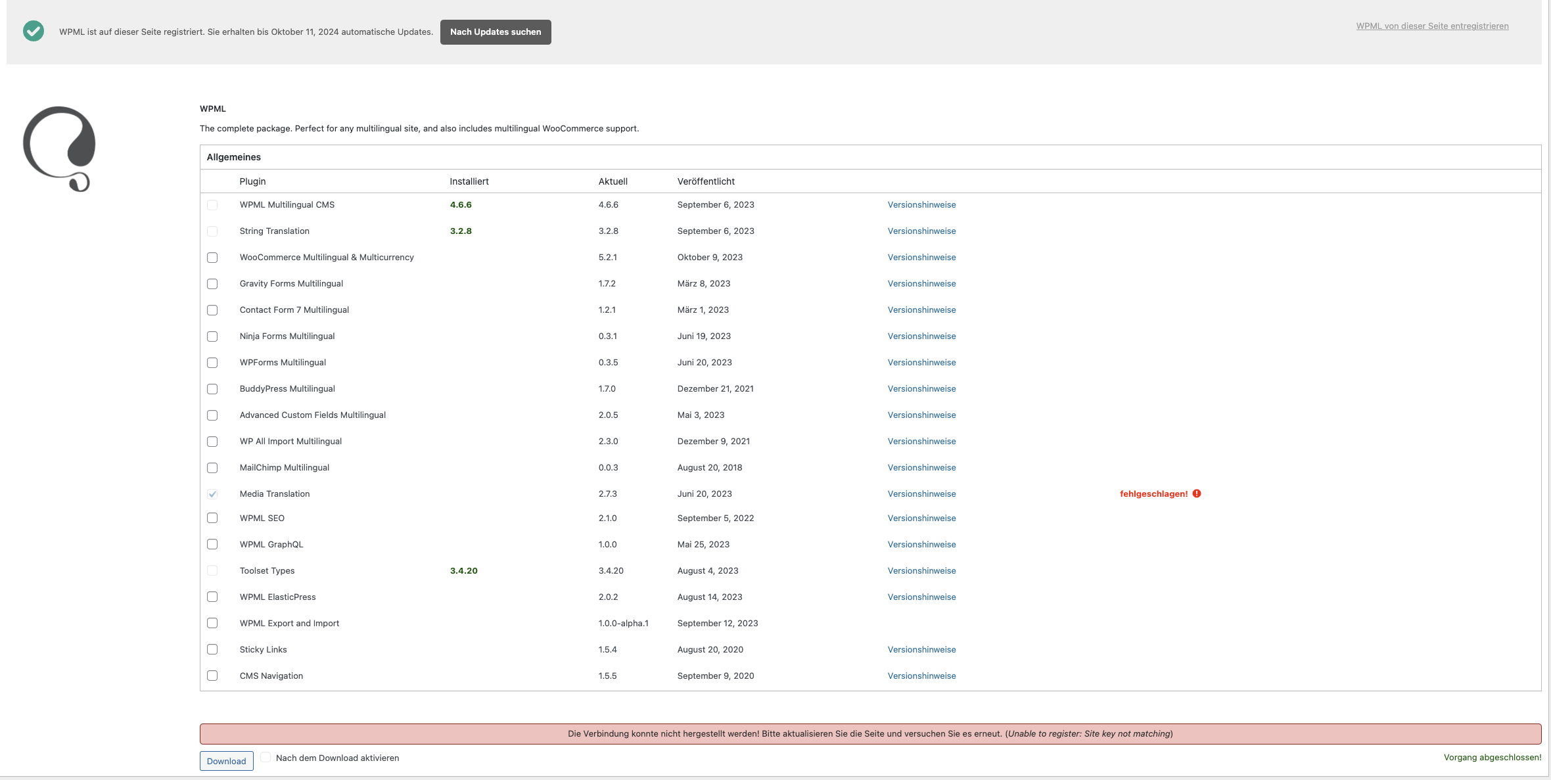View Versionshinweise for Toolset Types
Image resolution: width=1551 pixels, height=780 pixels.
coord(921,571)
